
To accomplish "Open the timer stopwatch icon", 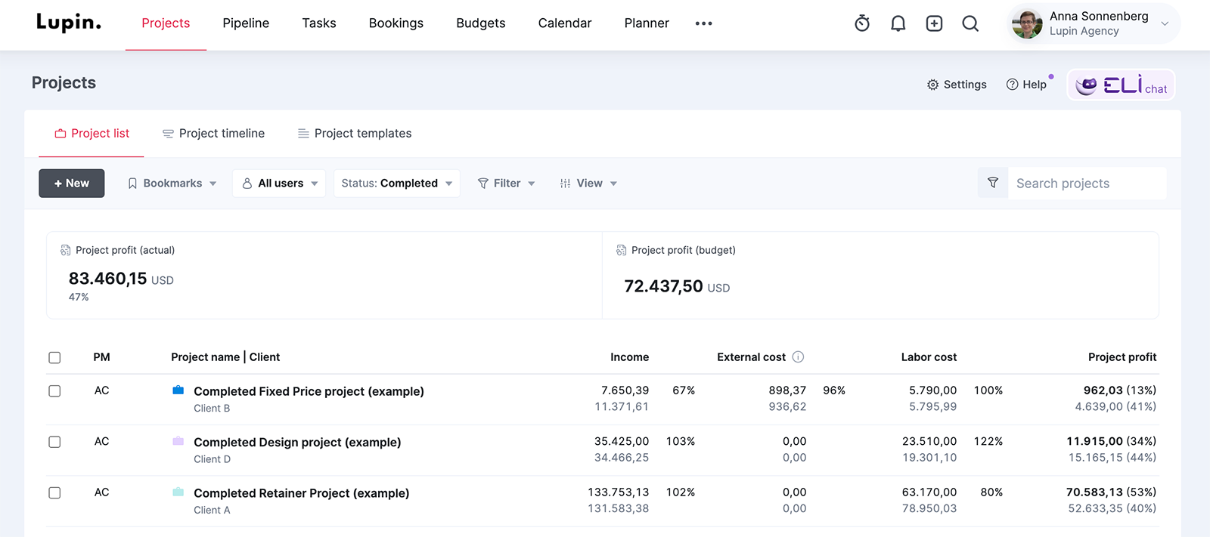I will (x=862, y=23).
